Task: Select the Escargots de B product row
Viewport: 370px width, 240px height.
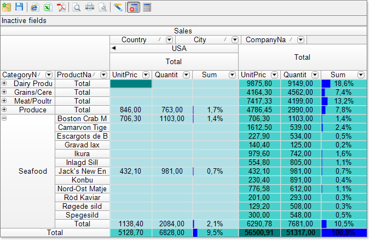Action: coord(82,136)
